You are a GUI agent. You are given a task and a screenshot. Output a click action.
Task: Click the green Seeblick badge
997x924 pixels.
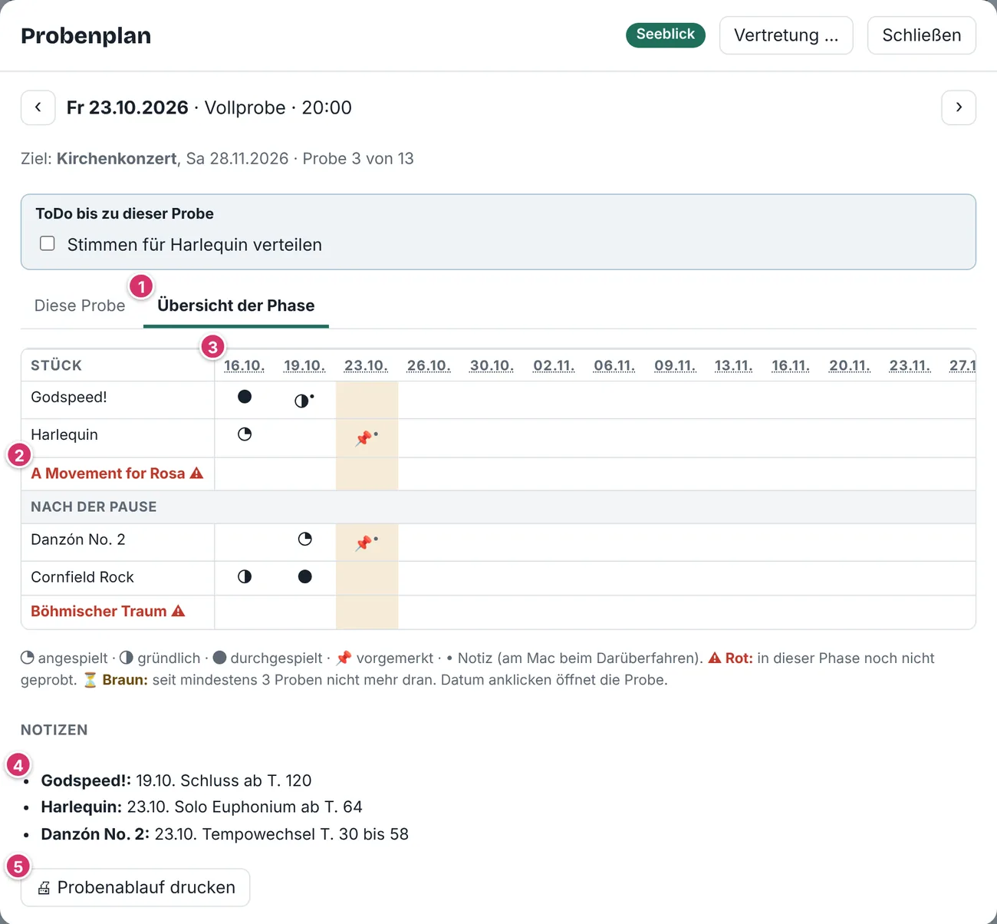point(666,35)
